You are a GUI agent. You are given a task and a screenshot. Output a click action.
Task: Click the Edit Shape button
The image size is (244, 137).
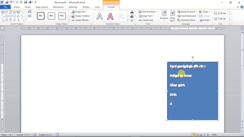click(30, 12)
